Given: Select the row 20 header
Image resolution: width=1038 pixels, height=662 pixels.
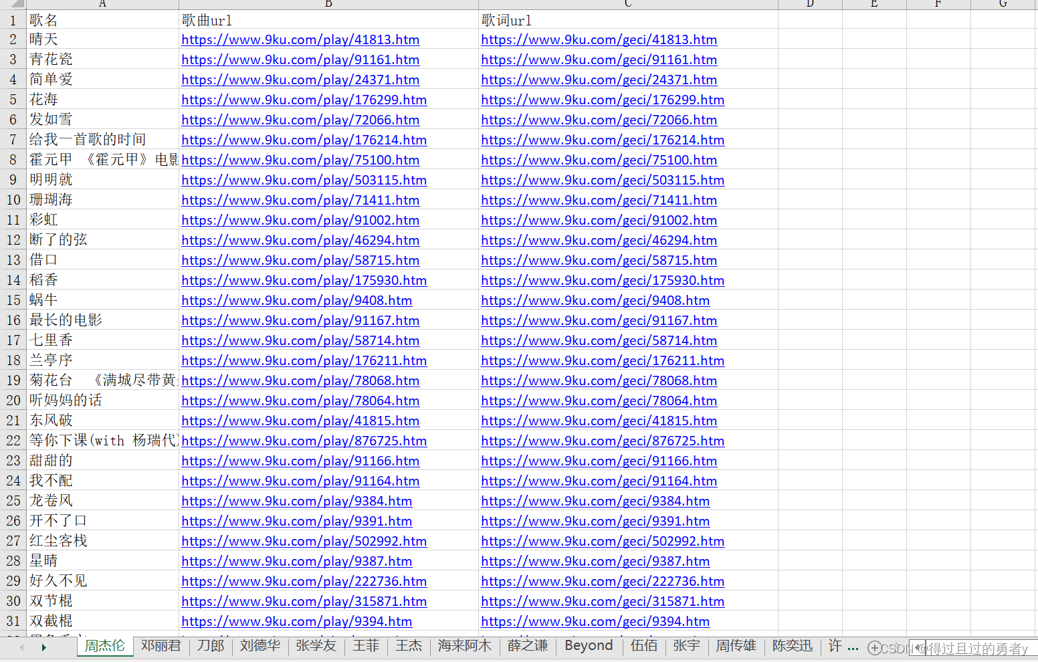Looking at the screenshot, I should click(x=13, y=400).
